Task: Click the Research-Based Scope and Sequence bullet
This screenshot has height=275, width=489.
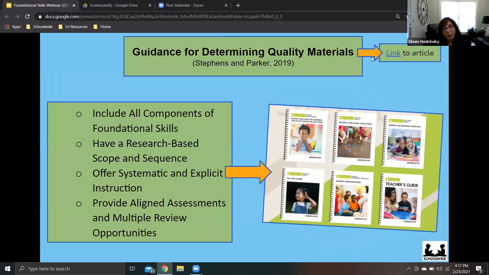Action: coord(145,151)
